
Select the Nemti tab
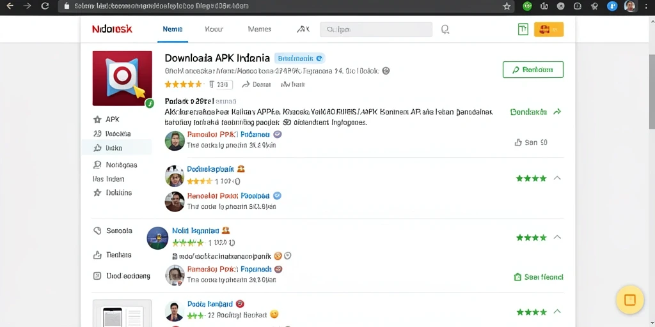pyautogui.click(x=173, y=29)
